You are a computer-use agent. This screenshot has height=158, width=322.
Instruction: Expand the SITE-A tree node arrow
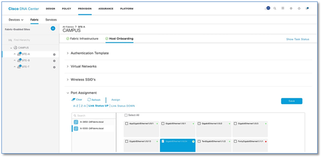[x=15, y=54]
